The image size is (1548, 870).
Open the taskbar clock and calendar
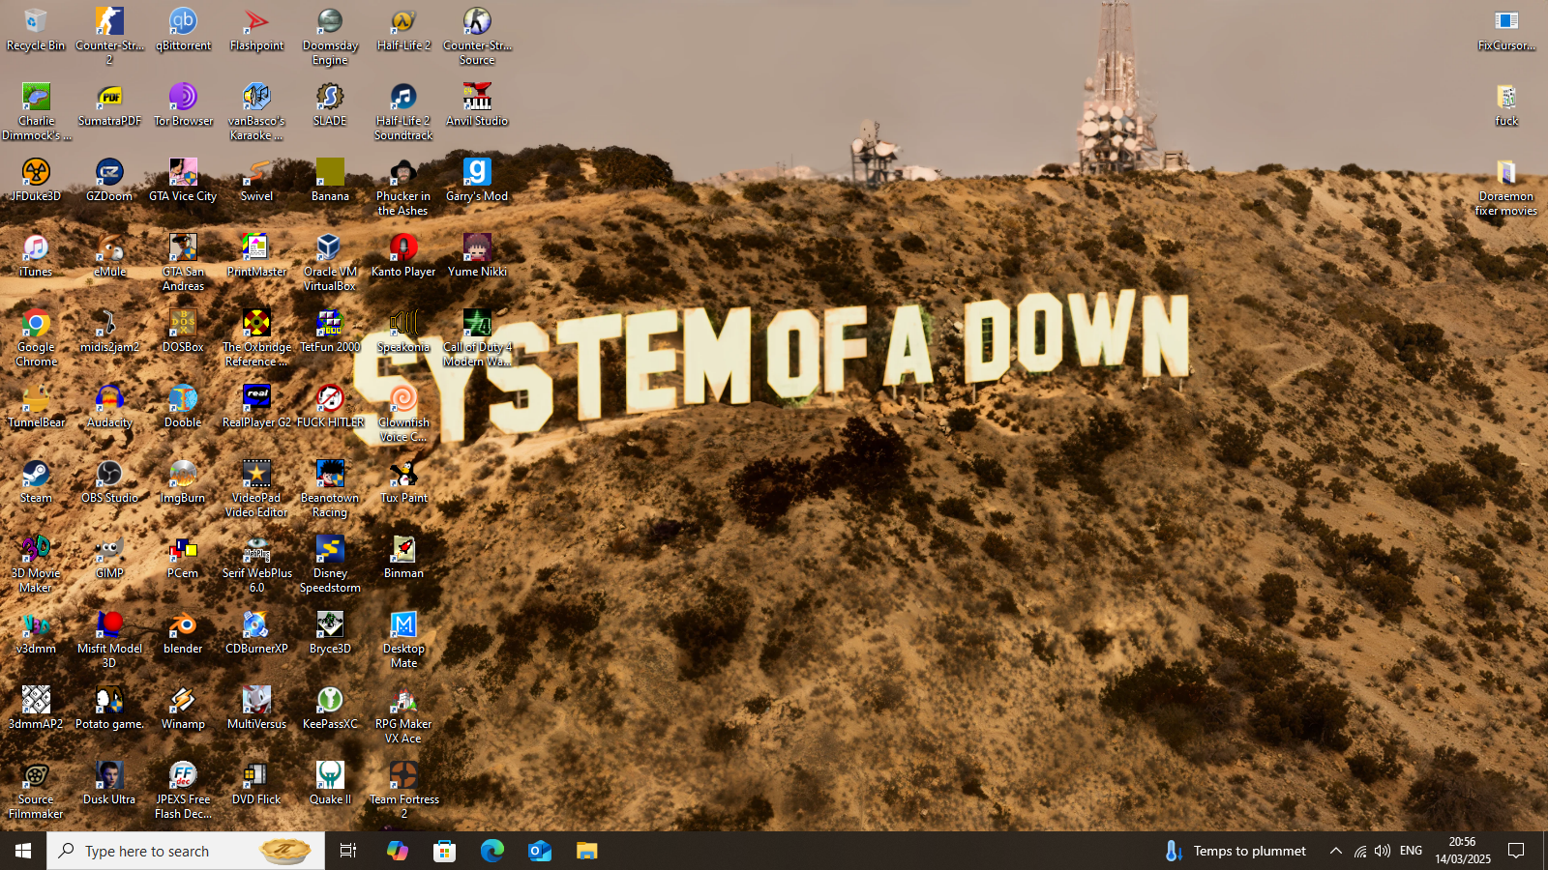point(1462,851)
